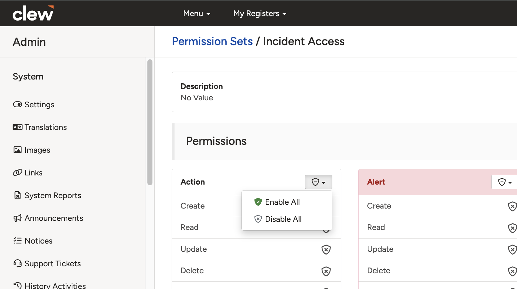Screen dimensions: 517x289
Task: Click the Links chain icon
Action: coord(17,173)
